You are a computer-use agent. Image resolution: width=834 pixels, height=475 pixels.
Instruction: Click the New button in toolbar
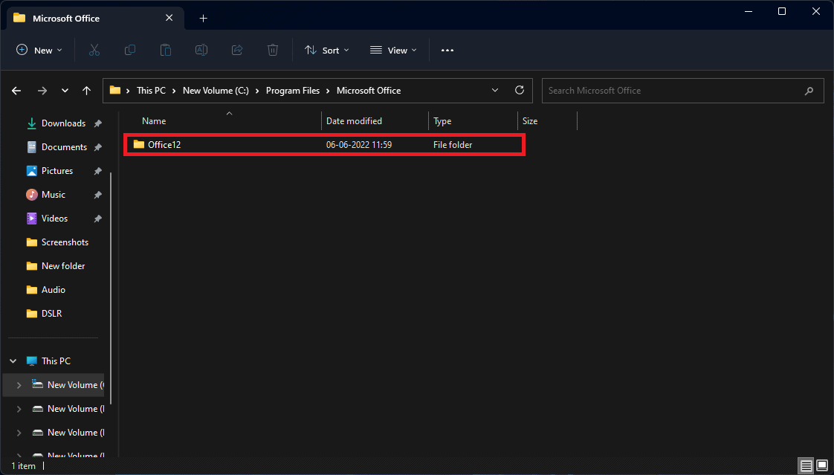pos(39,50)
